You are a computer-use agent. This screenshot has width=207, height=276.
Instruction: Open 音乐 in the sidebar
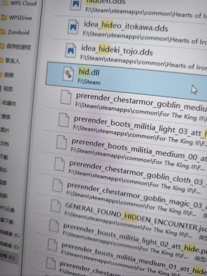pos(4,170)
